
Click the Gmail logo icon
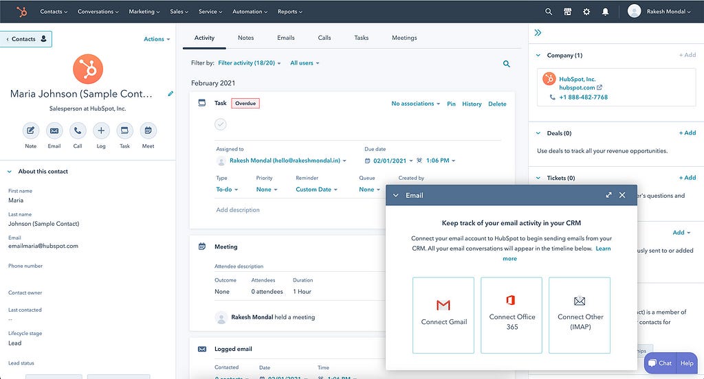(x=443, y=306)
